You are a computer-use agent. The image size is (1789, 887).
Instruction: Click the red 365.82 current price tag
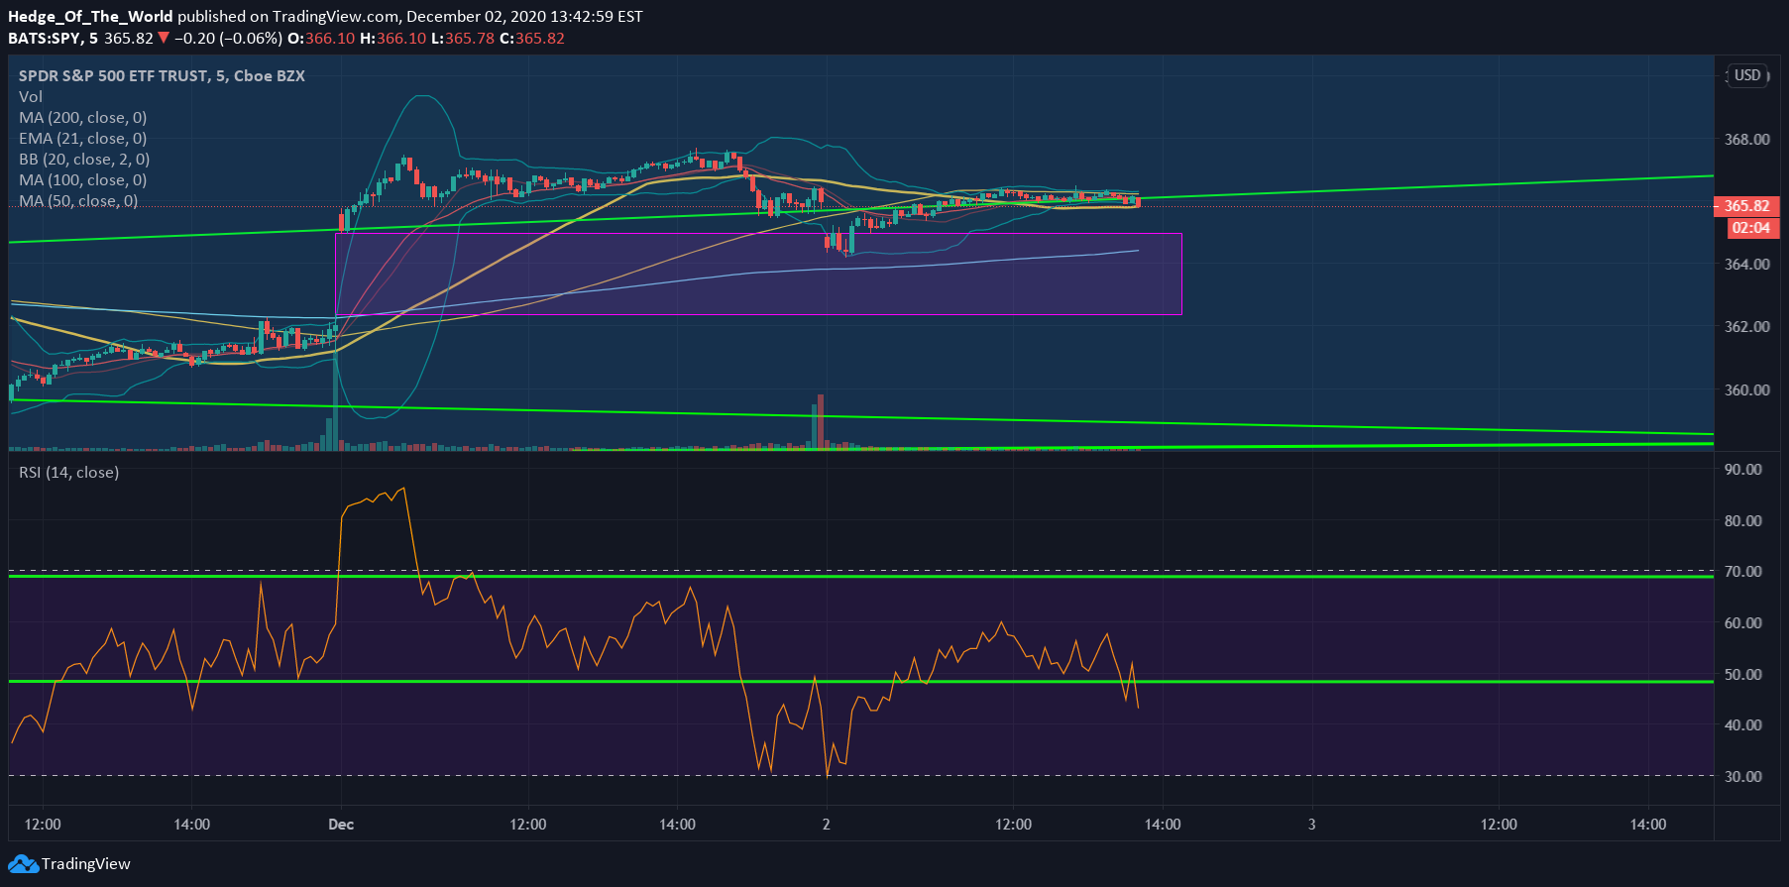pos(1746,206)
